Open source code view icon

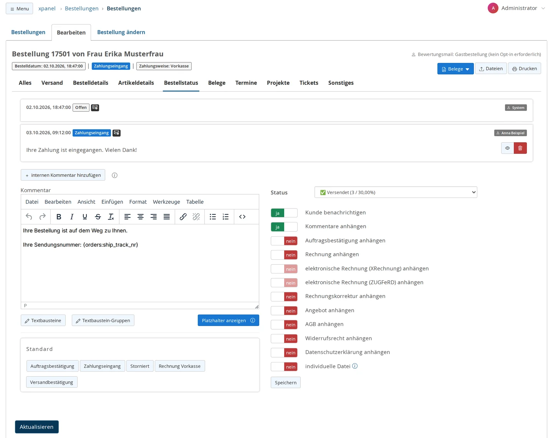tap(242, 217)
